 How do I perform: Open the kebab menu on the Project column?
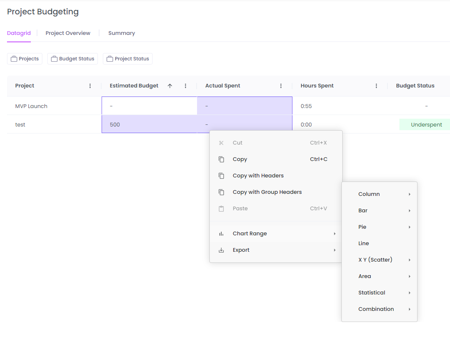click(90, 85)
